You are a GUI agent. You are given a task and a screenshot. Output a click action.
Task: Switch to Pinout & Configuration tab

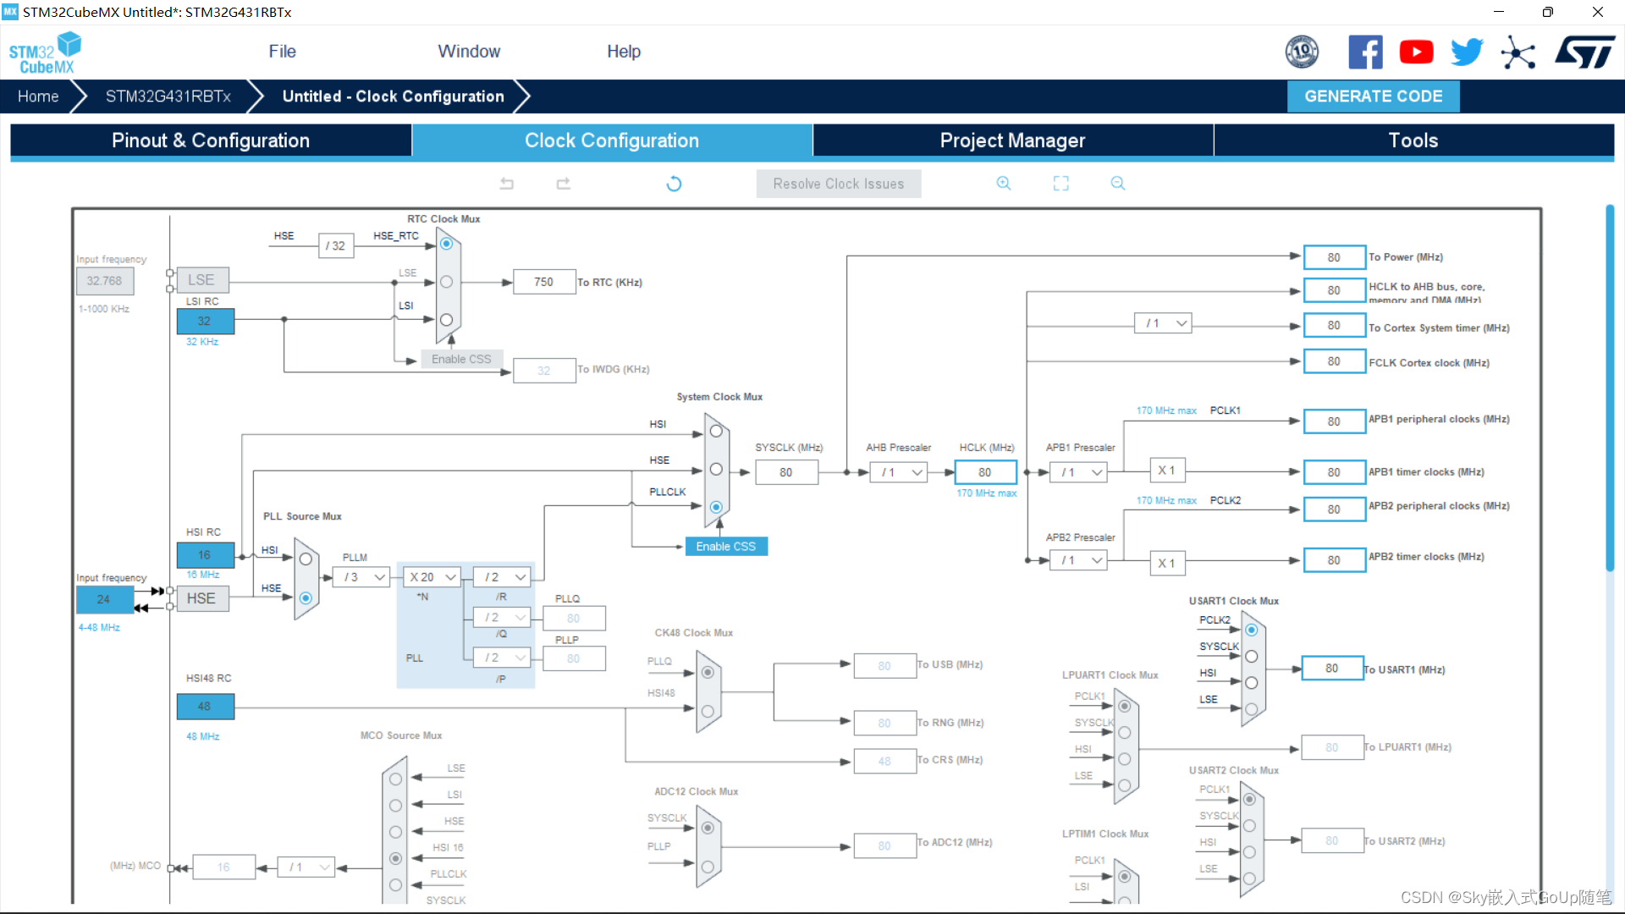(211, 140)
